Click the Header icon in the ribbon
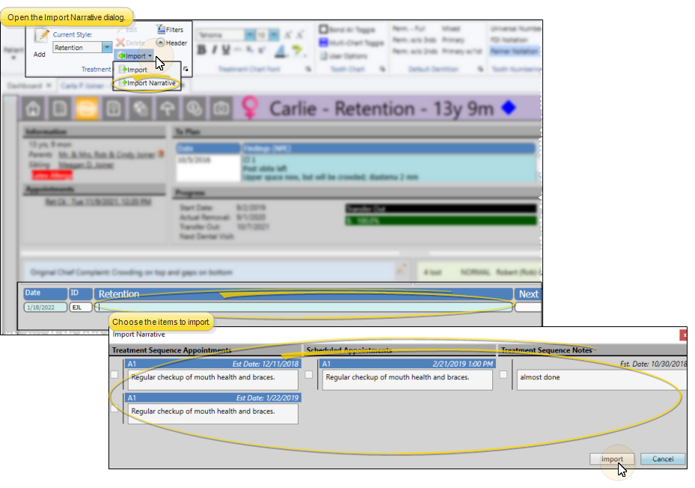Viewport: 695px width, 488px height. tap(171, 43)
